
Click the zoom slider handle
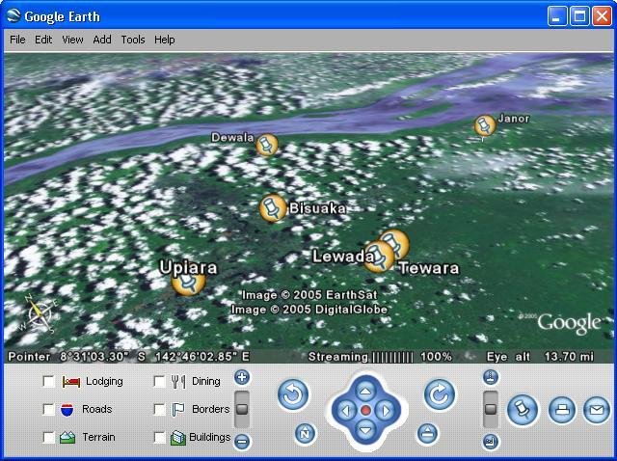242,409
